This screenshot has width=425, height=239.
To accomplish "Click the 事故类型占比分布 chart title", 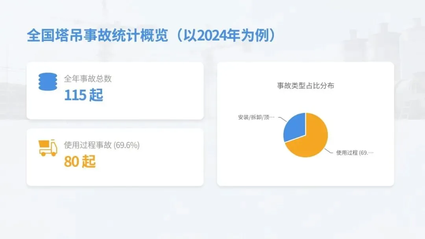I will tap(305, 86).
